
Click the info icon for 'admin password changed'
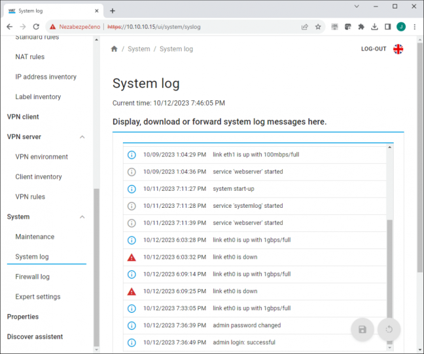click(132, 325)
